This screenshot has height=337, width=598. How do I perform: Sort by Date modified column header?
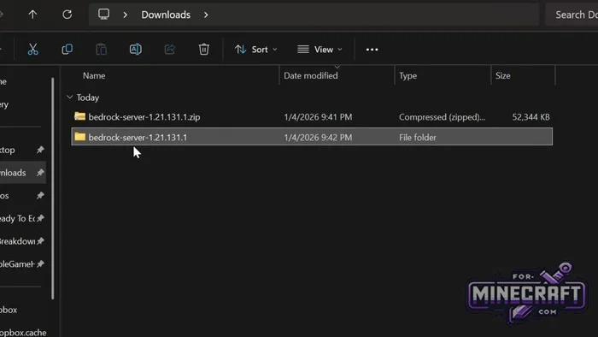point(311,75)
